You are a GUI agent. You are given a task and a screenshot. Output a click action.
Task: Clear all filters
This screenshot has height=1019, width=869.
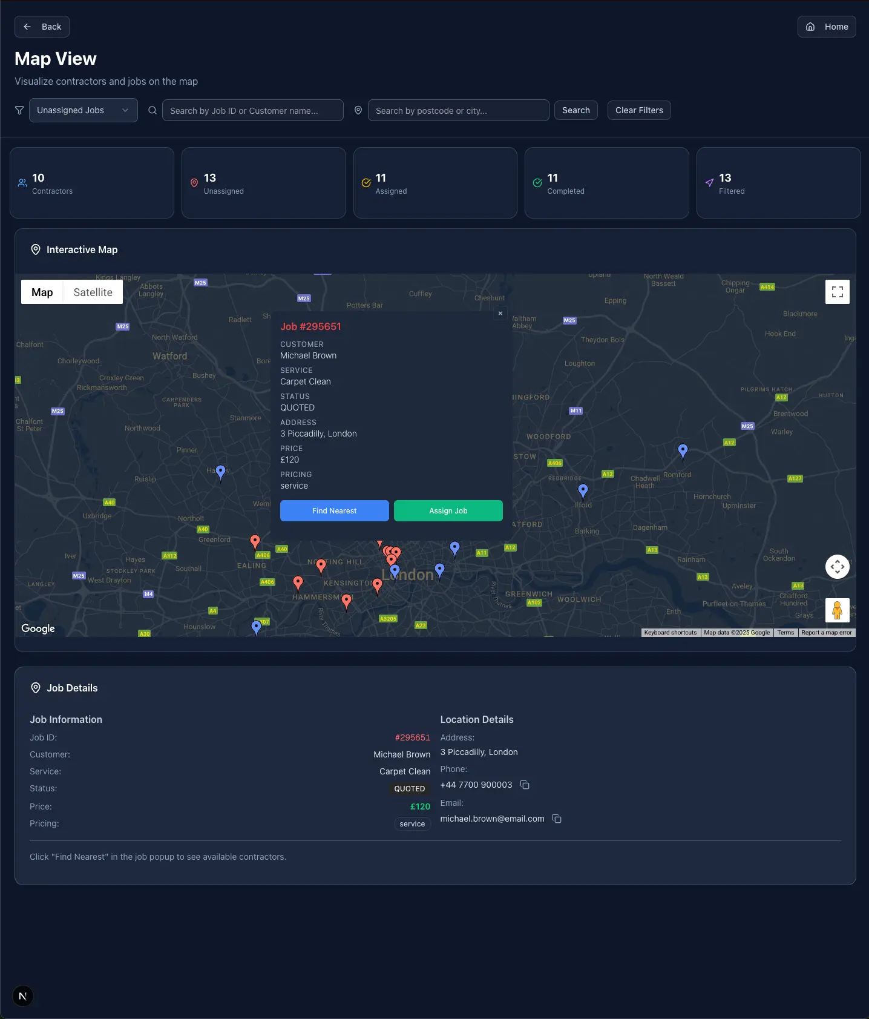(639, 110)
